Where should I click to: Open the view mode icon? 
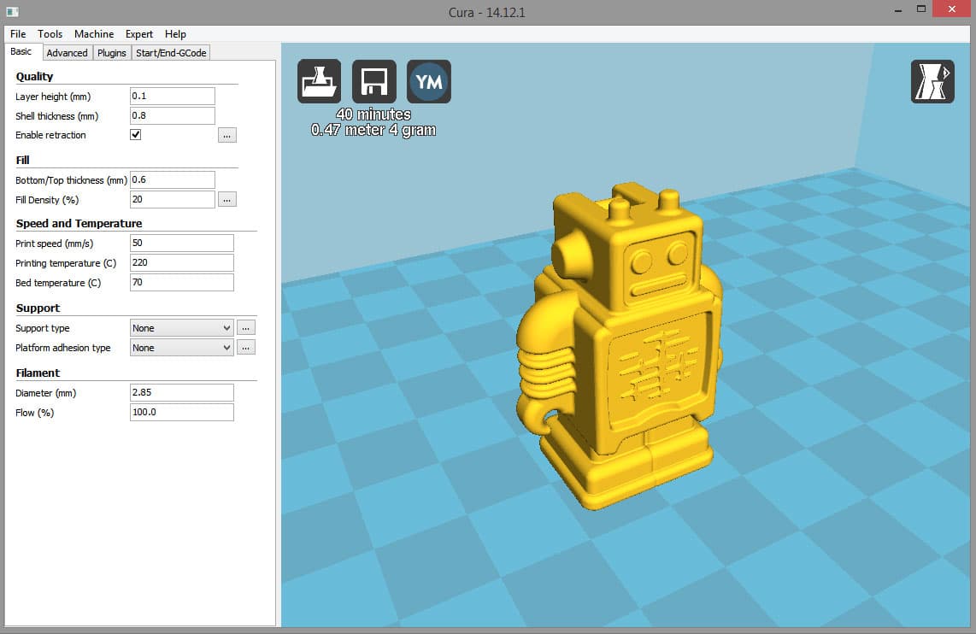[x=932, y=81]
